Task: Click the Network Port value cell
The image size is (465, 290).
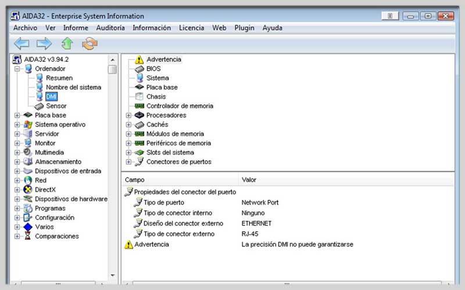Action: click(260, 202)
